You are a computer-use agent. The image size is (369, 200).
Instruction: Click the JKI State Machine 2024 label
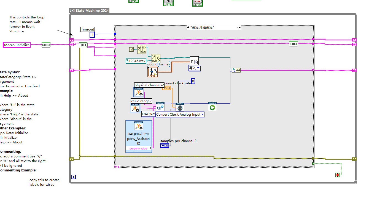pyautogui.click(x=89, y=10)
